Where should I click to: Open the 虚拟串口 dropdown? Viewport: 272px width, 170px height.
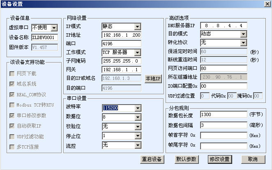pyautogui.click(x=54, y=28)
